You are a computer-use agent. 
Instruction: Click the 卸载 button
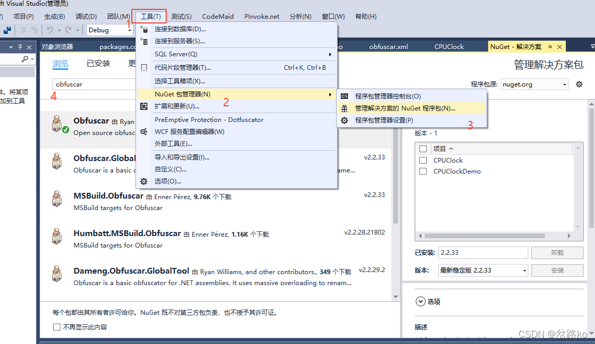click(557, 252)
